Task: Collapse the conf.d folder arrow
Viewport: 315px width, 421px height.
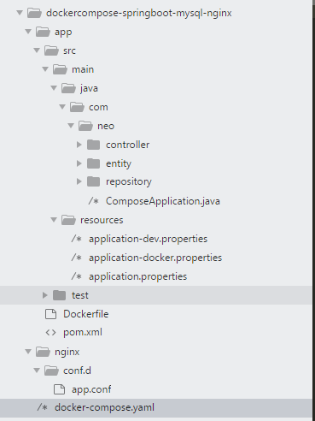Action: (37, 371)
